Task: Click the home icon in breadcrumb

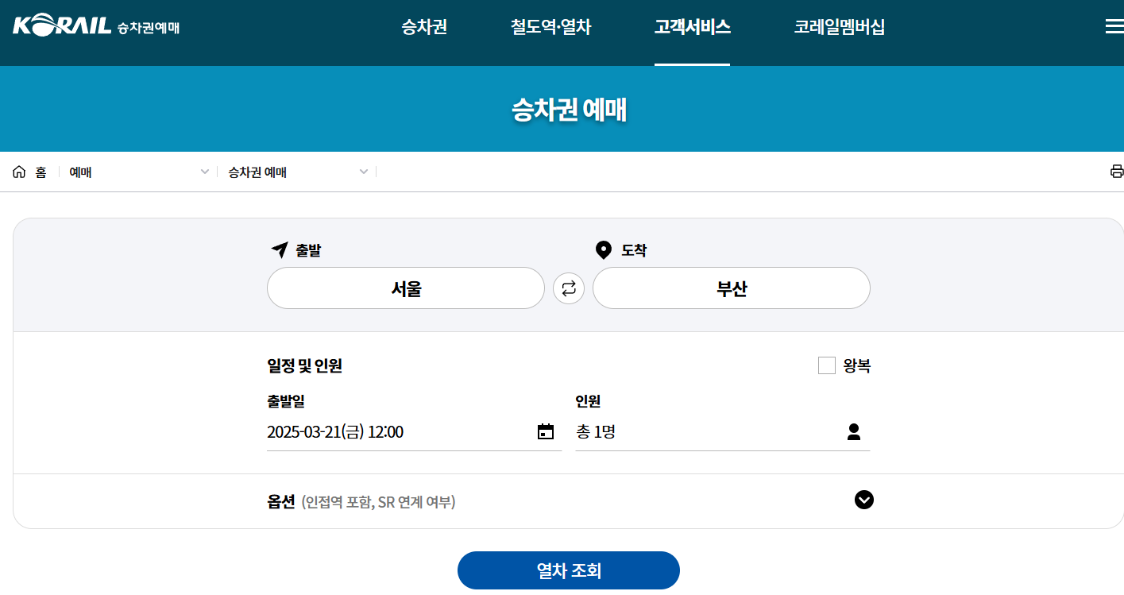Action: 19,172
